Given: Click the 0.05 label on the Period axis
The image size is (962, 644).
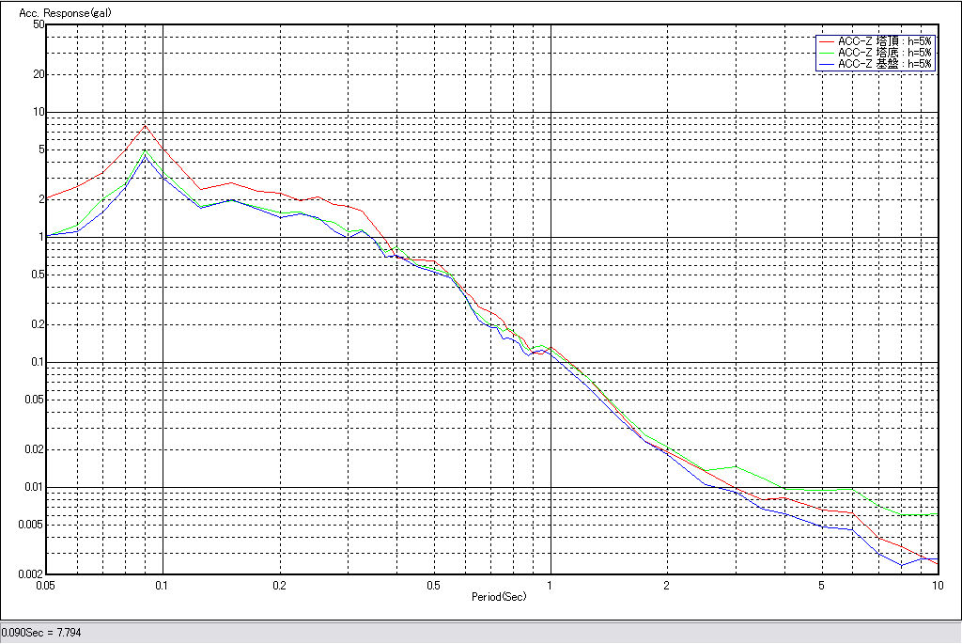Looking at the screenshot, I should pyautogui.click(x=46, y=586).
